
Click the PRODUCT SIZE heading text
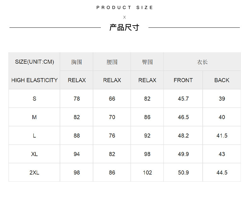click(124, 8)
